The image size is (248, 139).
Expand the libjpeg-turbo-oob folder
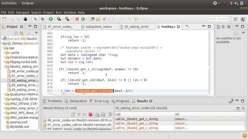4,62
